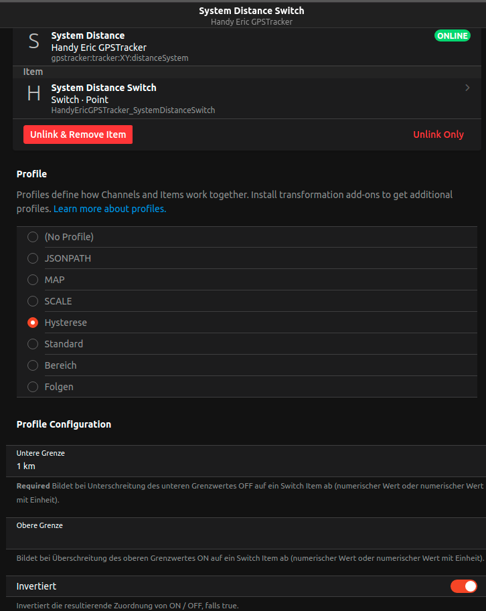The width and height of the screenshot is (486, 611).
Task: Select the Hysterese profile radio button
Action: [x=33, y=323]
